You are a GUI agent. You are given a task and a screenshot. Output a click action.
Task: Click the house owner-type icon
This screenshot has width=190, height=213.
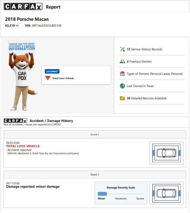(x=122, y=74)
